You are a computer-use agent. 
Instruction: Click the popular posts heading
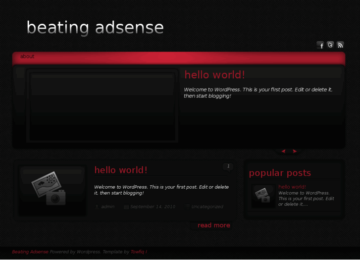coord(280,173)
